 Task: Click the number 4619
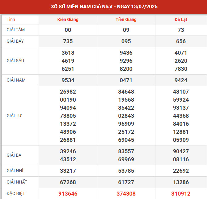[x=68, y=61]
